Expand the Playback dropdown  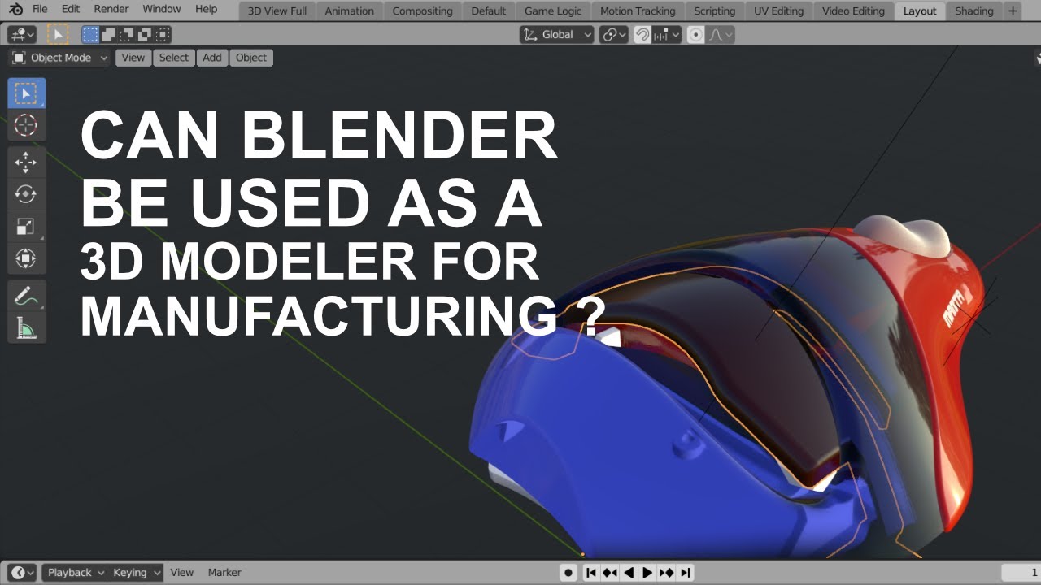pyautogui.click(x=75, y=573)
